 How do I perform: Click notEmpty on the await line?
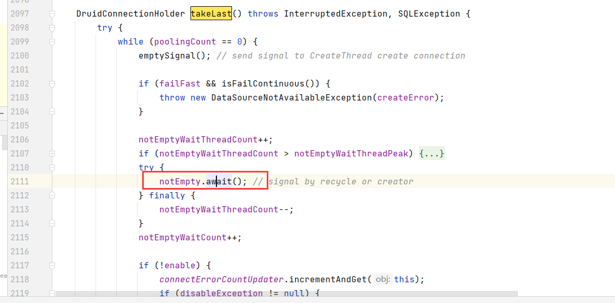180,182
